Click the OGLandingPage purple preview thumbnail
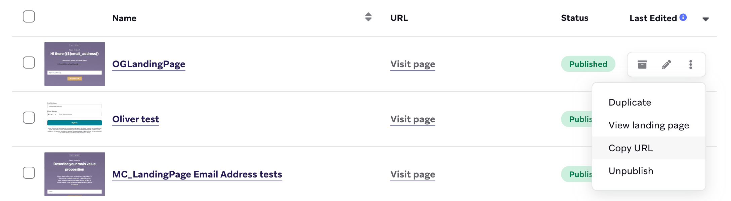This screenshot has width=731, height=201. tap(75, 64)
